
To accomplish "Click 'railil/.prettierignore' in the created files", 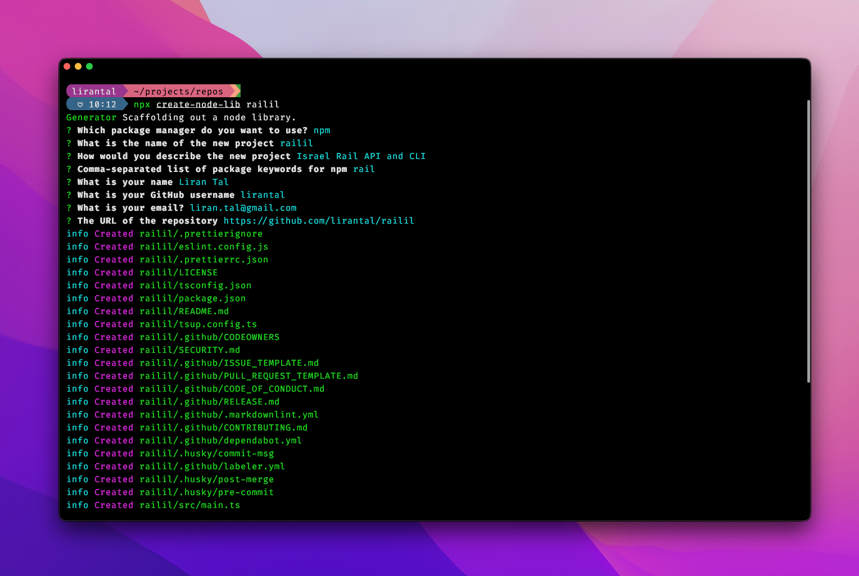I will click(x=201, y=234).
